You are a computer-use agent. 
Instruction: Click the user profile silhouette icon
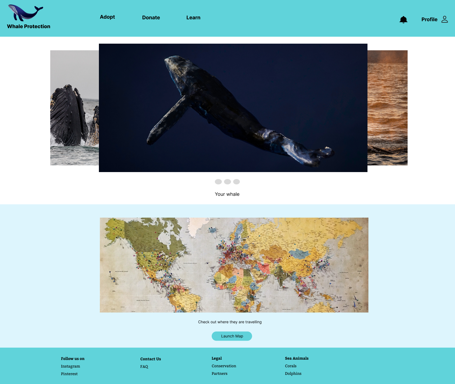click(445, 19)
